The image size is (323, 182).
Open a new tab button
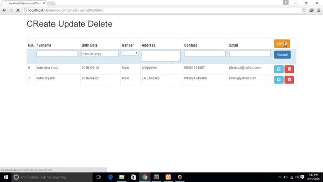(x=51, y=4)
